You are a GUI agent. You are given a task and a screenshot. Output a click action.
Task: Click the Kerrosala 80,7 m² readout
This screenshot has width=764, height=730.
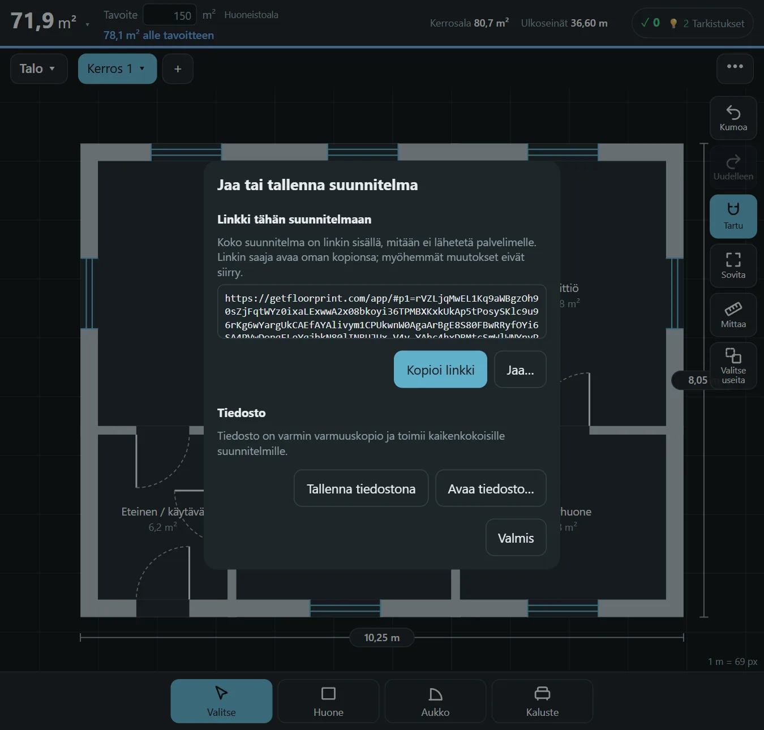click(469, 23)
